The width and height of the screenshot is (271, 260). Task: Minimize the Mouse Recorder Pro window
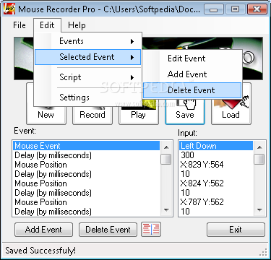pos(213,9)
